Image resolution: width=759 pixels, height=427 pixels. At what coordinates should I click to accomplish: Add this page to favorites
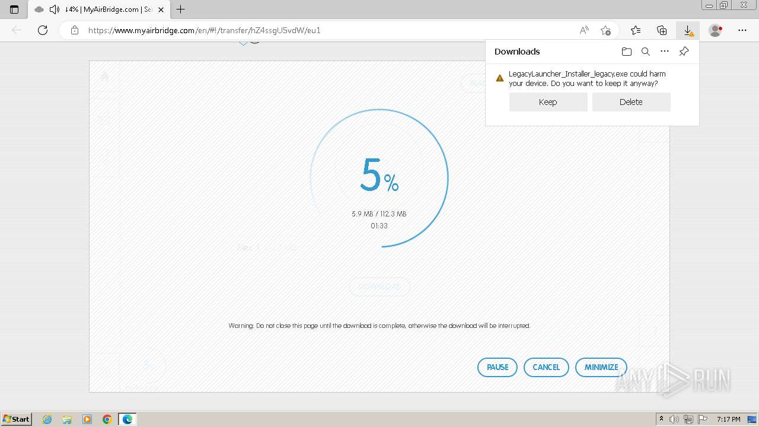pos(605,30)
